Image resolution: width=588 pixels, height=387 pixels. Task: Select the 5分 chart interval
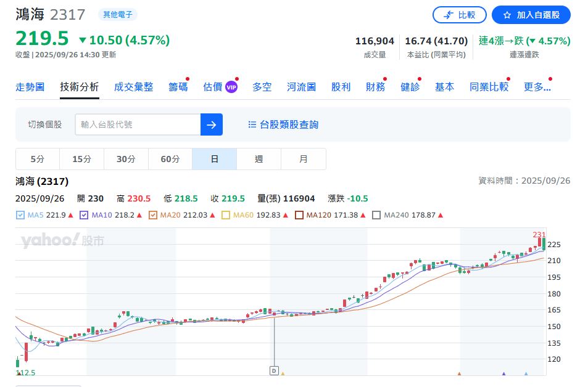click(x=38, y=159)
